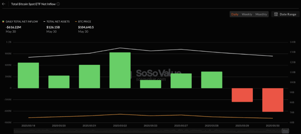Select the green bar for 2025/05/19

[29, 75]
